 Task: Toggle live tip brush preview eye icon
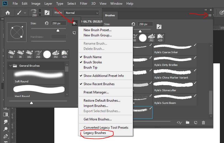tap(179, 123)
